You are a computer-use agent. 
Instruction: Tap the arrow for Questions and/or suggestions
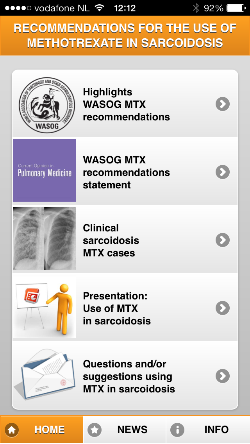pos(223,376)
